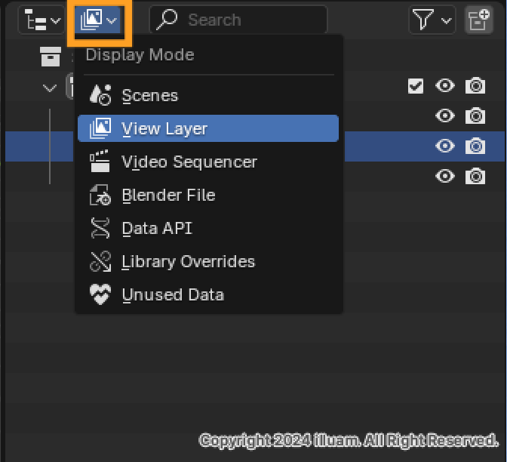Select Data API display mode

click(208, 228)
